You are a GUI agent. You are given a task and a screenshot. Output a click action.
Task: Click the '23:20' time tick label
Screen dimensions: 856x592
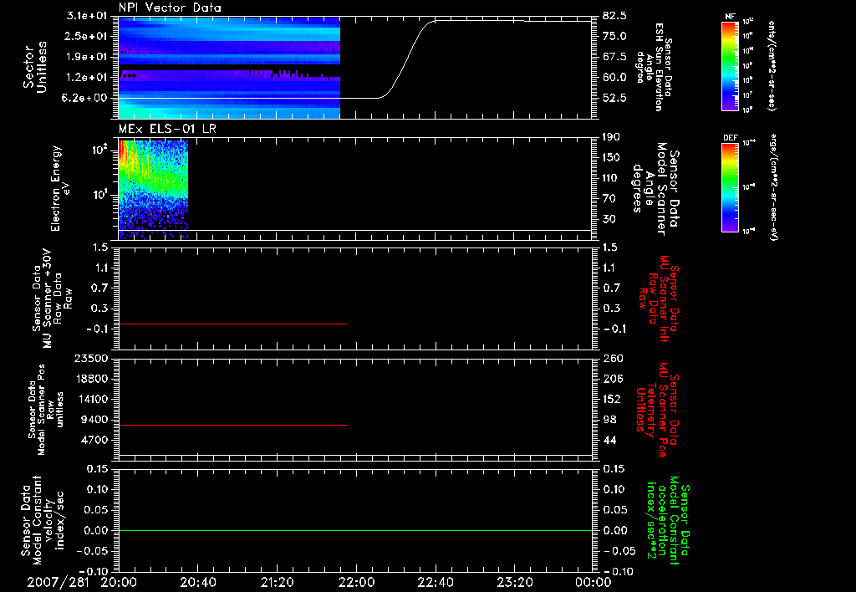click(514, 583)
